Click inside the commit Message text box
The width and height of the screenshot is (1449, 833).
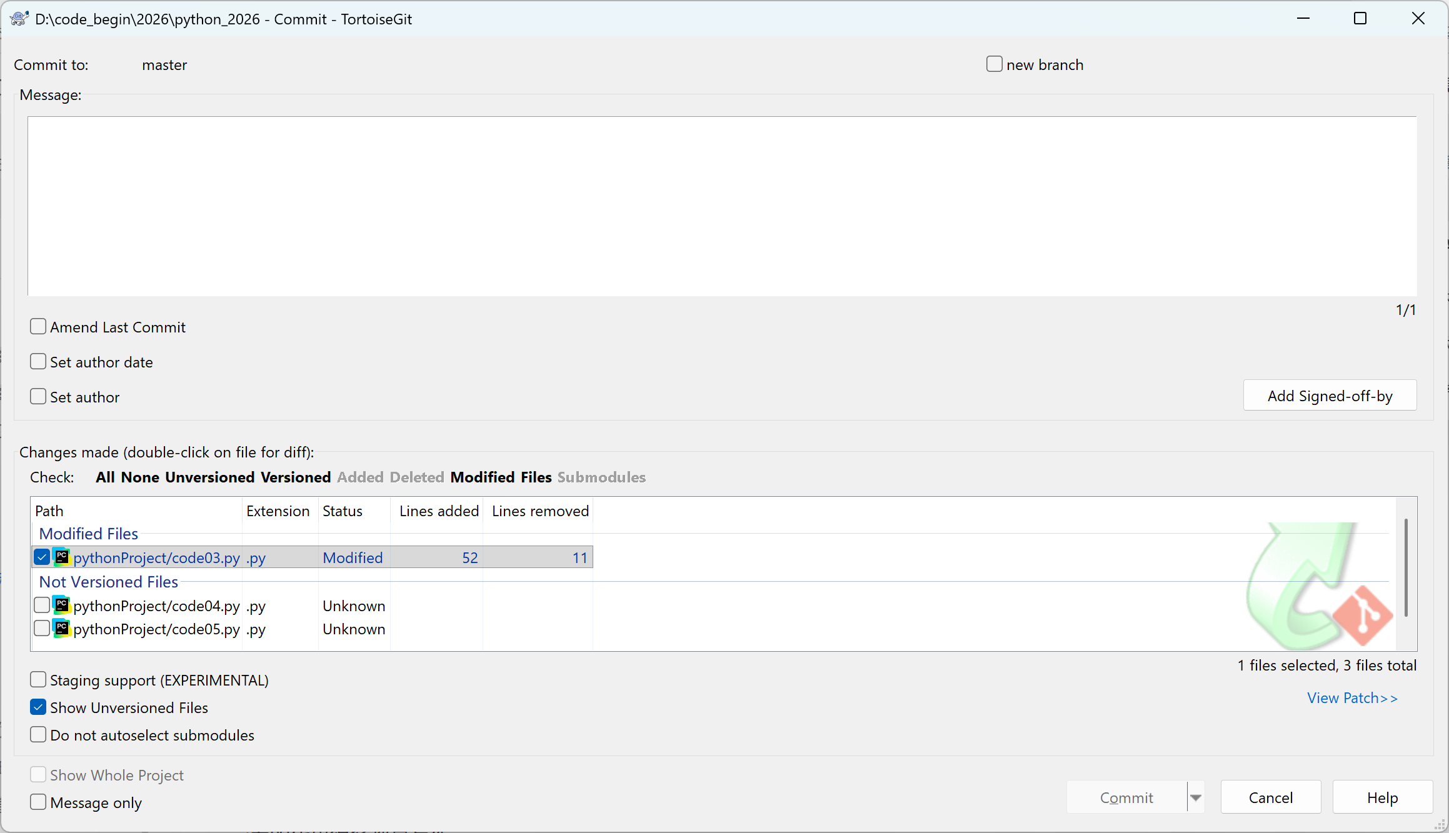click(722, 206)
